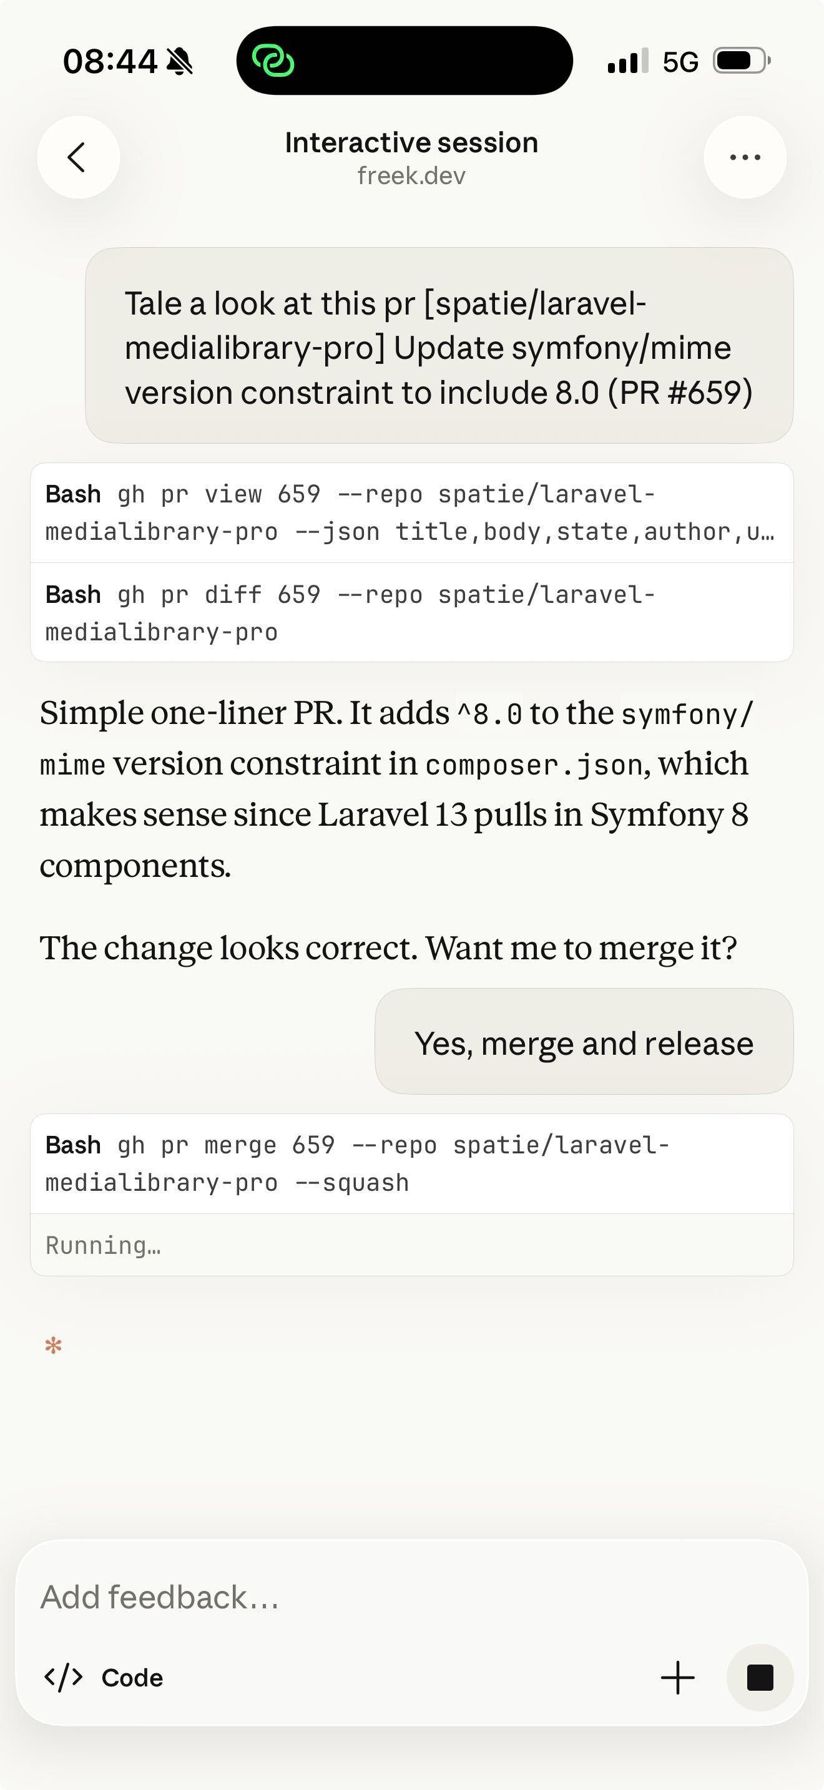Tap the plus attachment icon
Viewport: 824px width, 1790px height.
pos(677,1678)
